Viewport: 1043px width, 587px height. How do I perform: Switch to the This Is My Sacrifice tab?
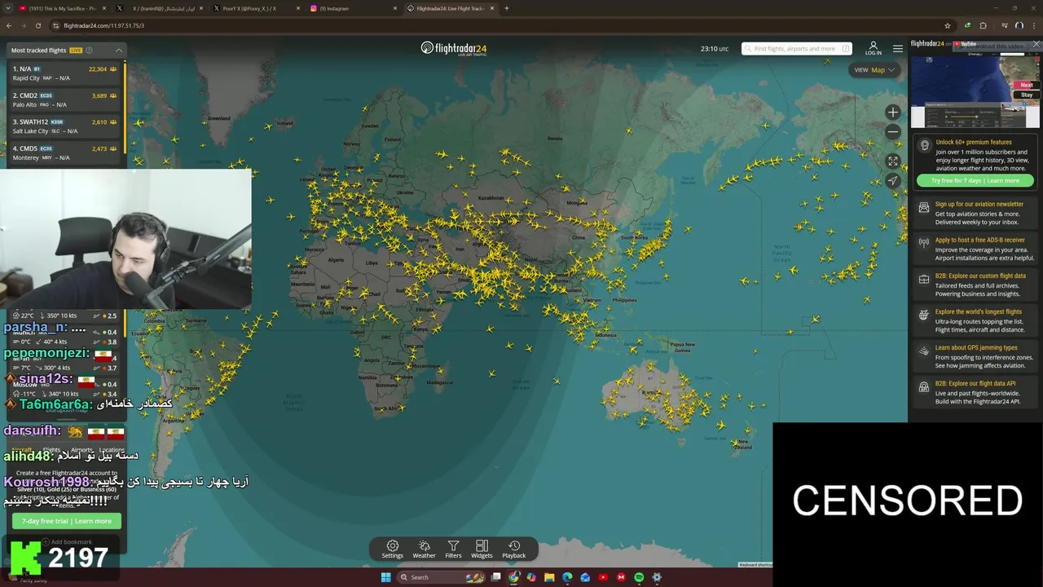click(64, 8)
